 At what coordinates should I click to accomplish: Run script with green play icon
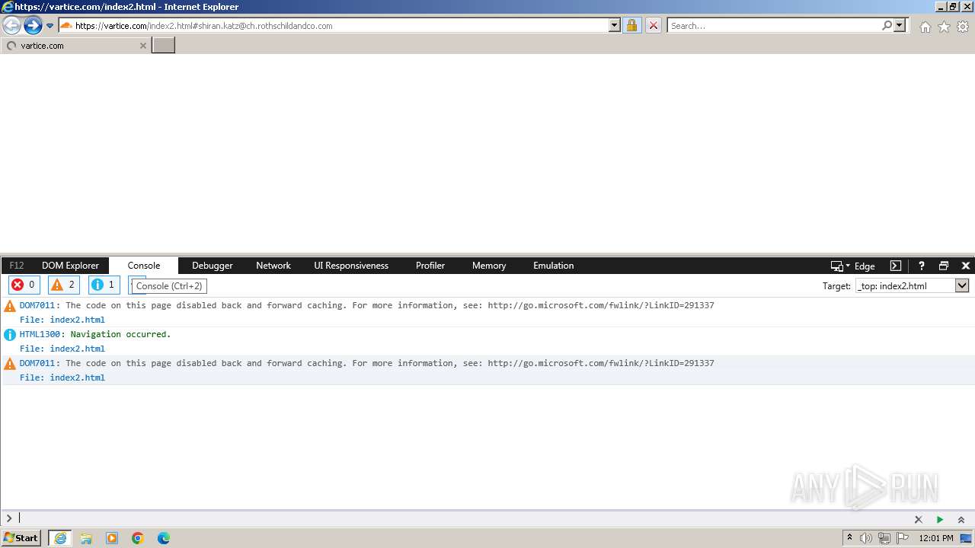pyautogui.click(x=939, y=519)
